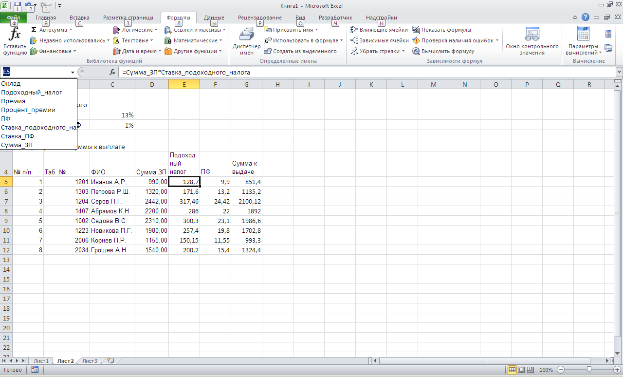Select cell with Иванов А.Р.
Image resolution: width=623 pixels, height=377 pixels.
112,182
